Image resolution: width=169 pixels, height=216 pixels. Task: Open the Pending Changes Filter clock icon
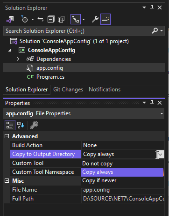pos(24,19)
